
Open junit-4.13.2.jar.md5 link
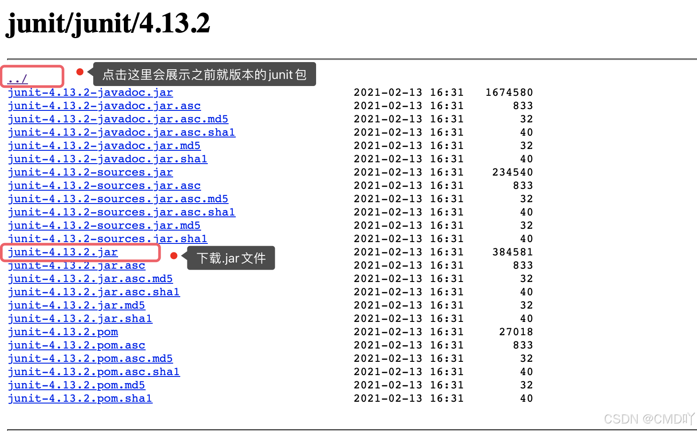click(77, 306)
